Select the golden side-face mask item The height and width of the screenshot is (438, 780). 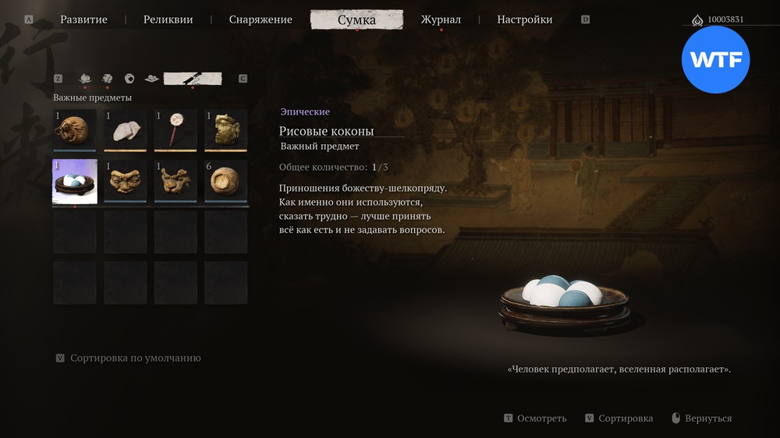(226, 130)
